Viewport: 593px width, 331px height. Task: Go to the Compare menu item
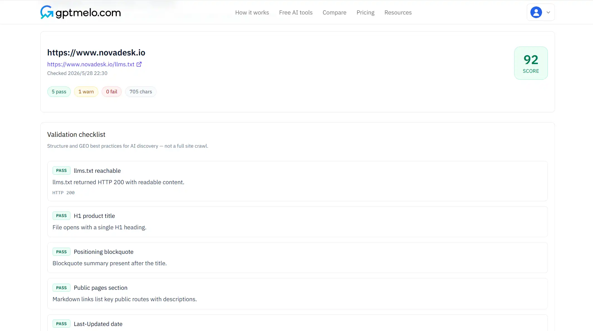pyautogui.click(x=334, y=13)
